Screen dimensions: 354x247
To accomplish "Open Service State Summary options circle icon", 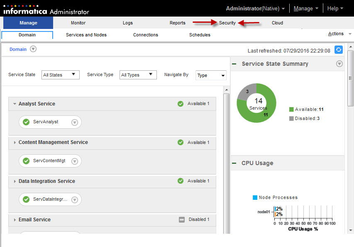I will (339, 64).
